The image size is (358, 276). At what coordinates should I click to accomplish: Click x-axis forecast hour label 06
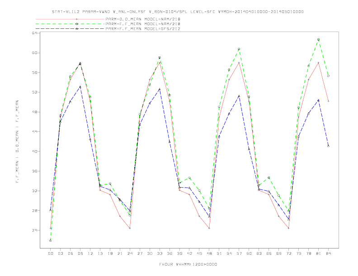[71, 253]
